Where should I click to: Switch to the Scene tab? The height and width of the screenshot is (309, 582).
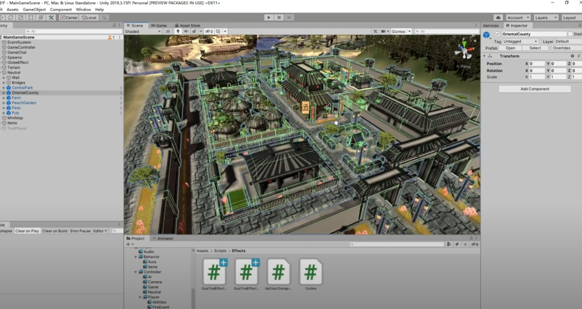[135, 25]
